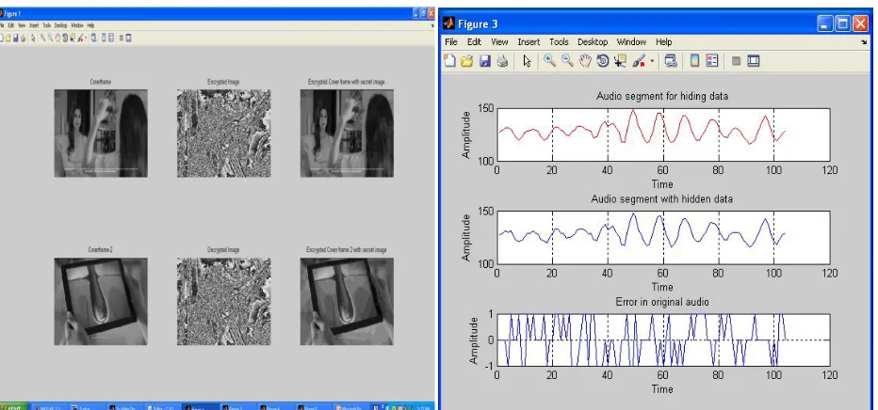This screenshot has width=878, height=410.
Task: Select Edit Plot arrow in Figure 1 toolbar
Action: click(x=33, y=38)
